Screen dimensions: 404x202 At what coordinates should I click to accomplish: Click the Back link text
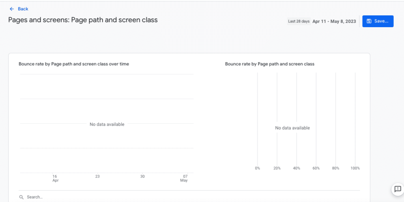coord(23,9)
